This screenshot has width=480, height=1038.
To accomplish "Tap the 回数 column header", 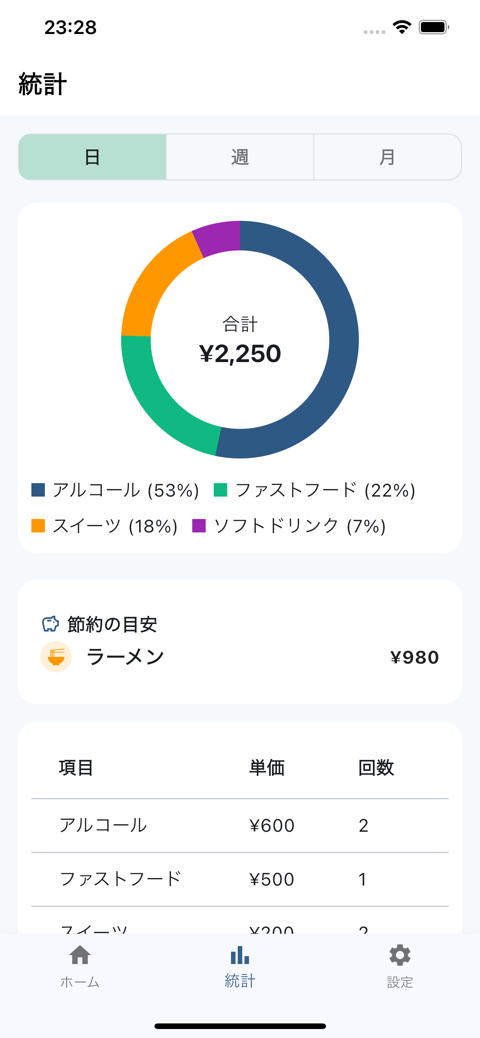I will point(376,767).
